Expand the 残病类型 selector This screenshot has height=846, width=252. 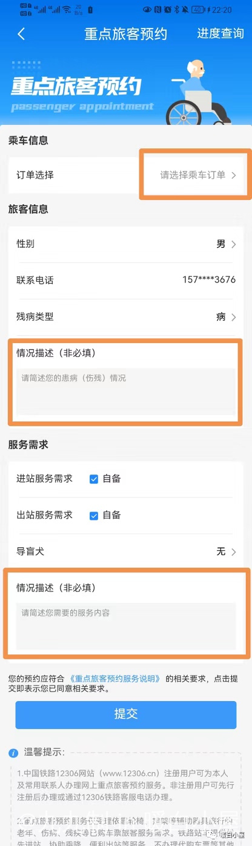tap(126, 316)
